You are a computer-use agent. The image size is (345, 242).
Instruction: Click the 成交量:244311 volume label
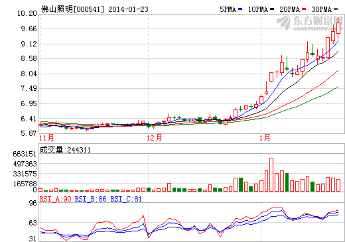tap(65, 150)
